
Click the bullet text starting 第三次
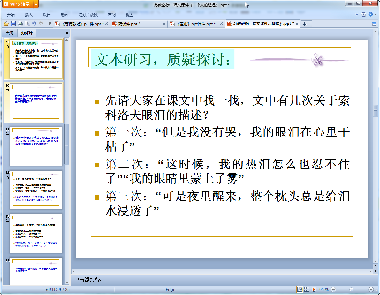227,203
